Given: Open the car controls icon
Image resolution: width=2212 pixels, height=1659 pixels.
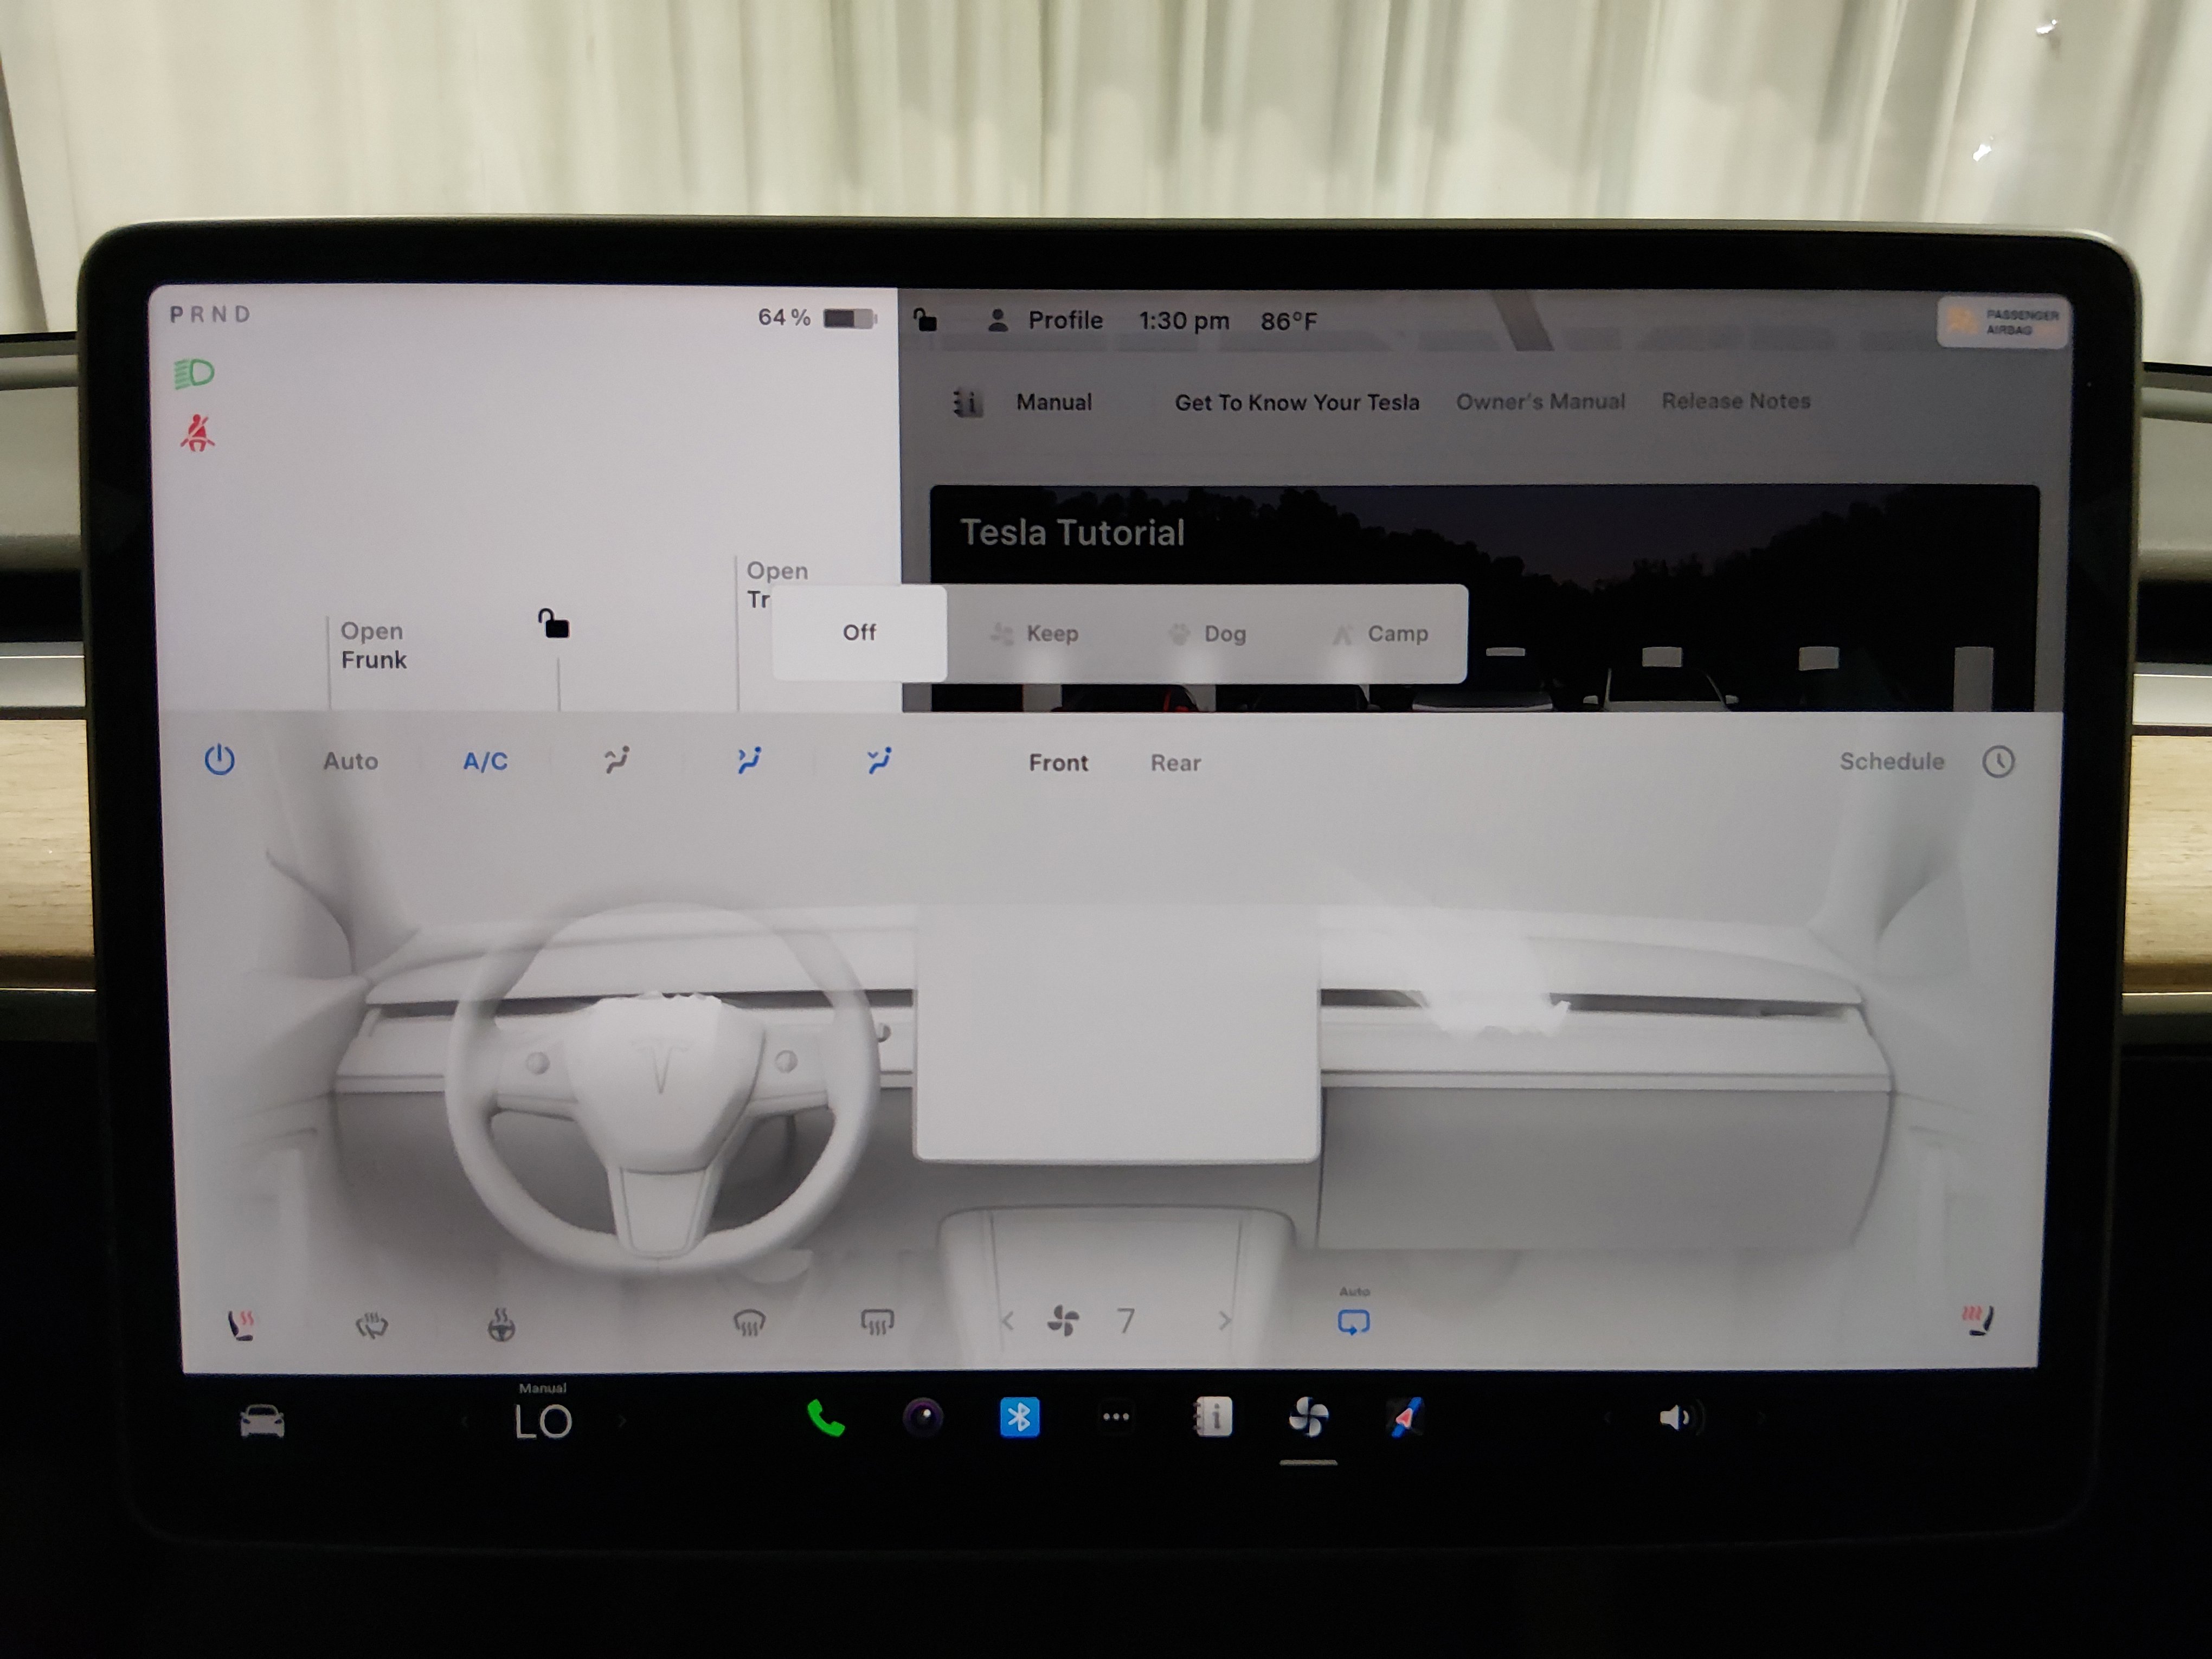Looking at the screenshot, I should 262,1421.
